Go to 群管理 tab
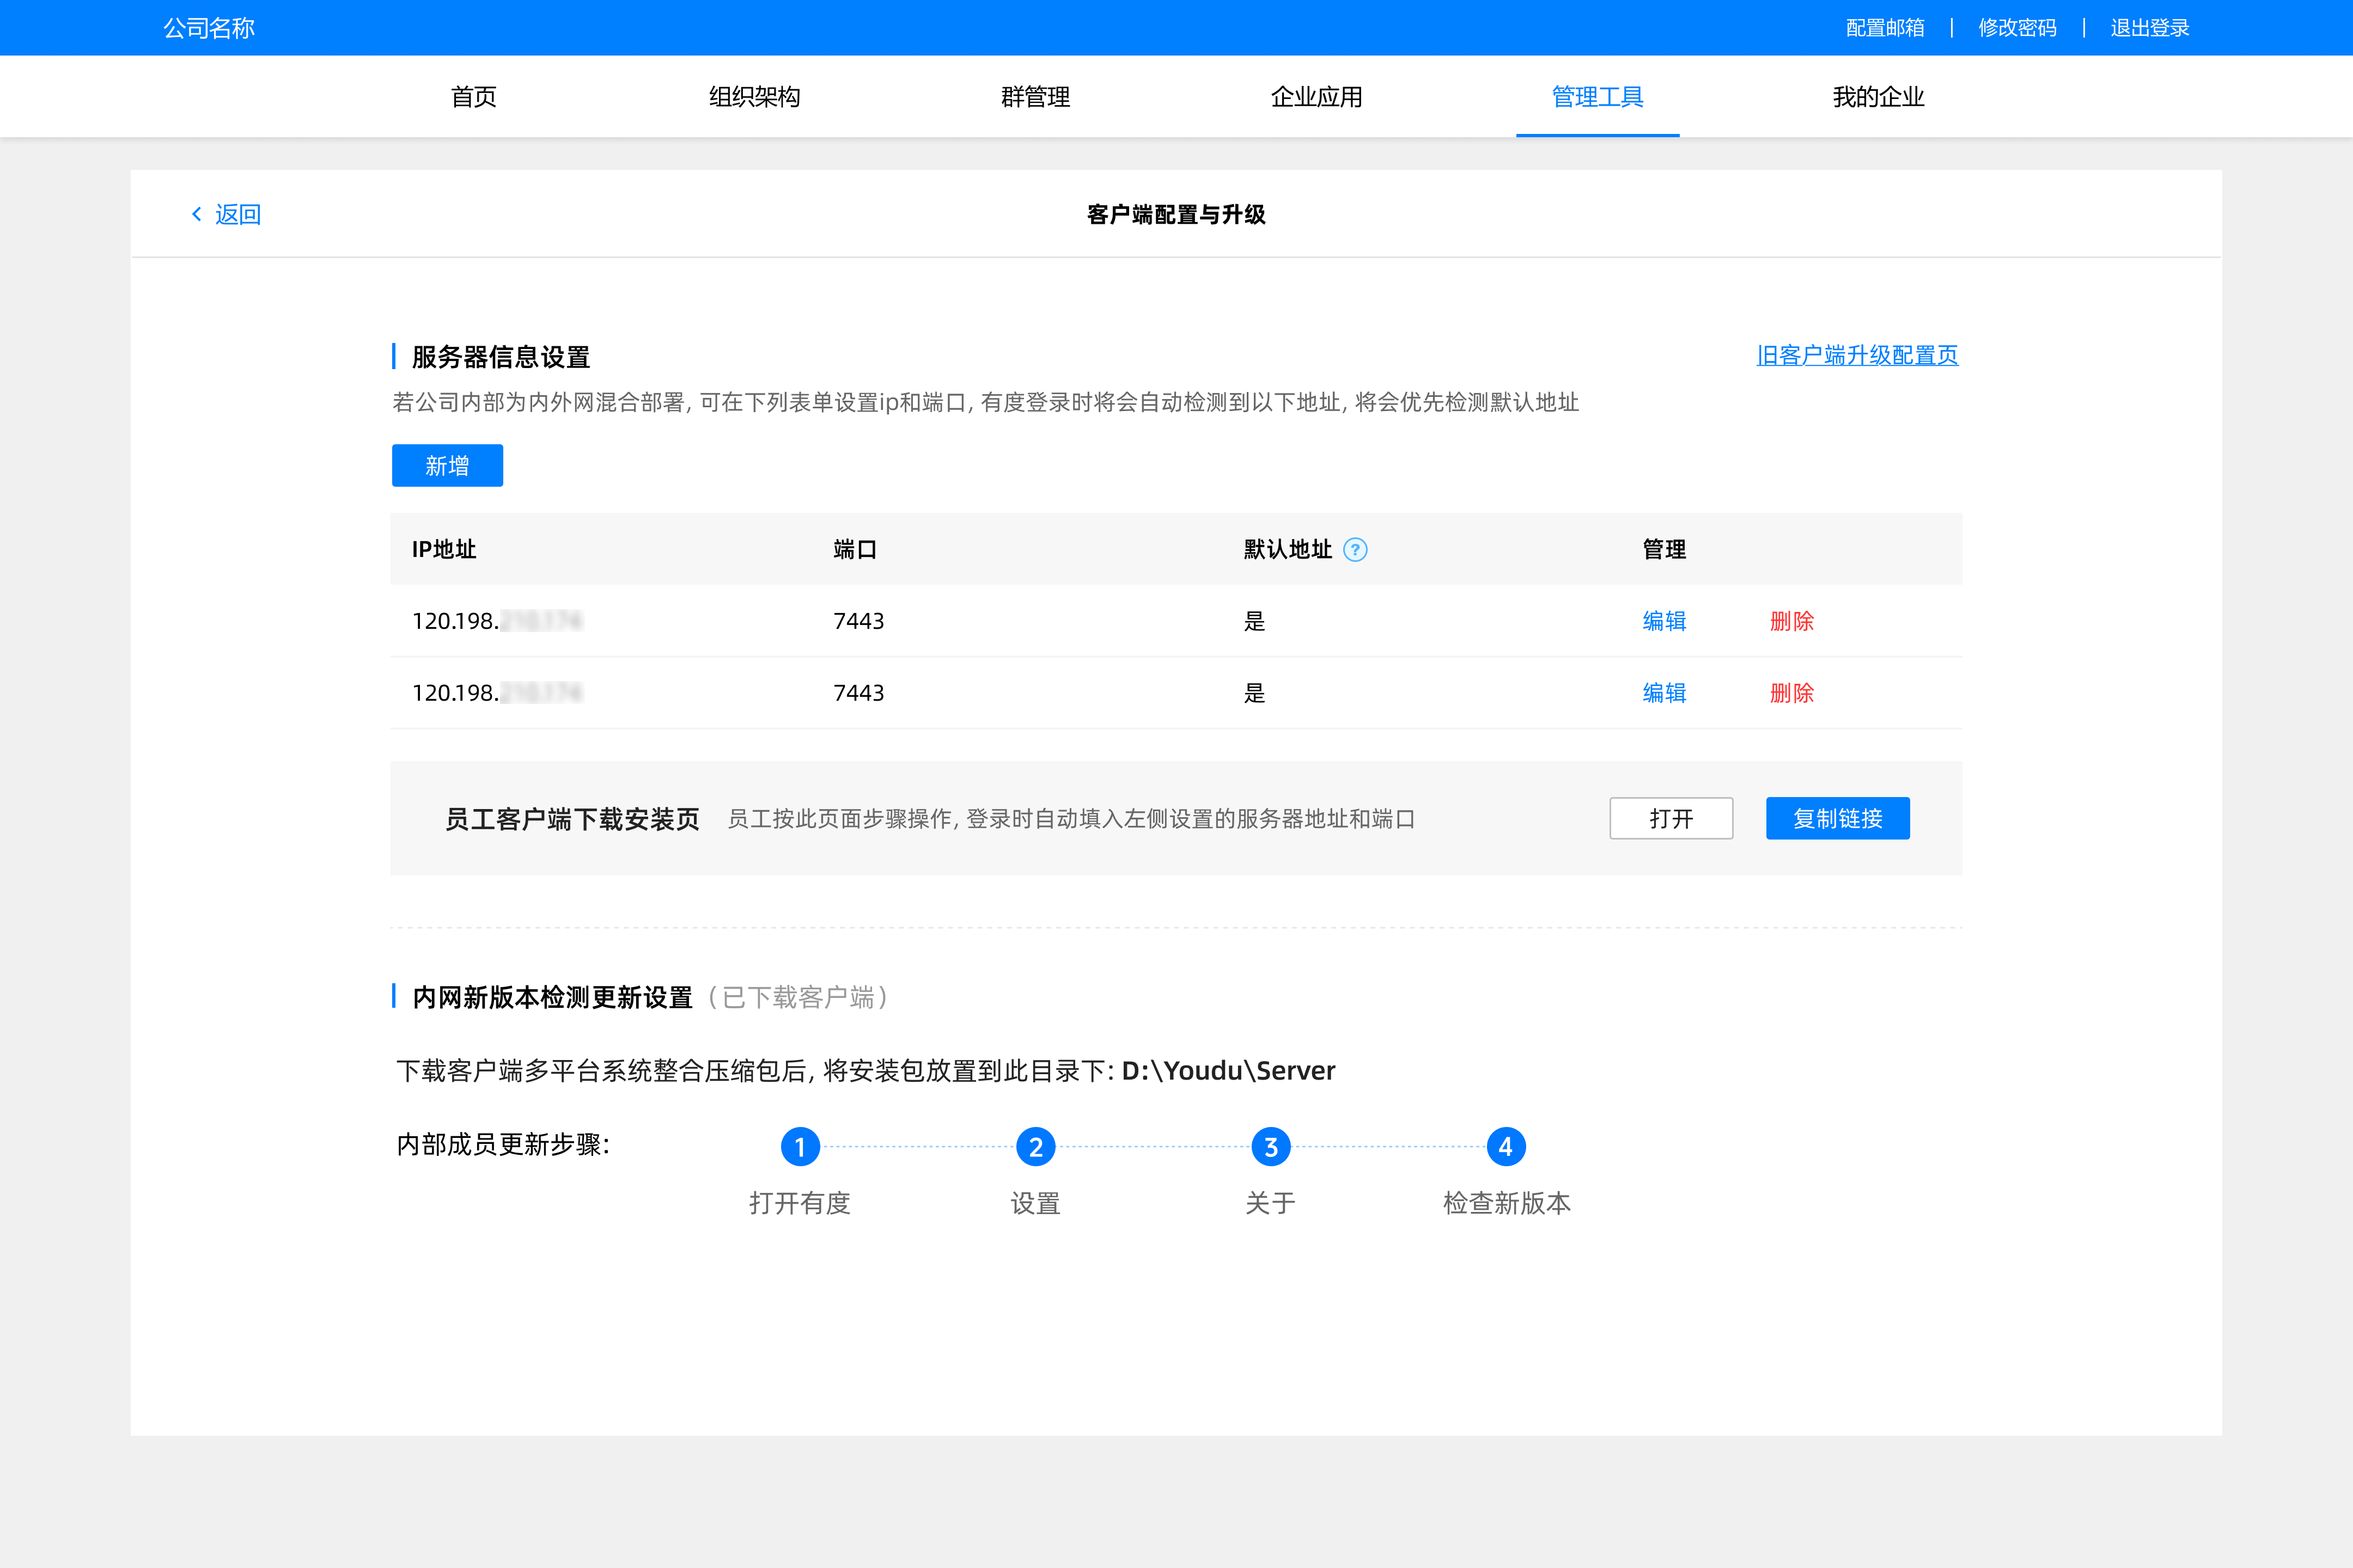Image resolution: width=2353 pixels, height=1568 pixels. click(x=1035, y=97)
